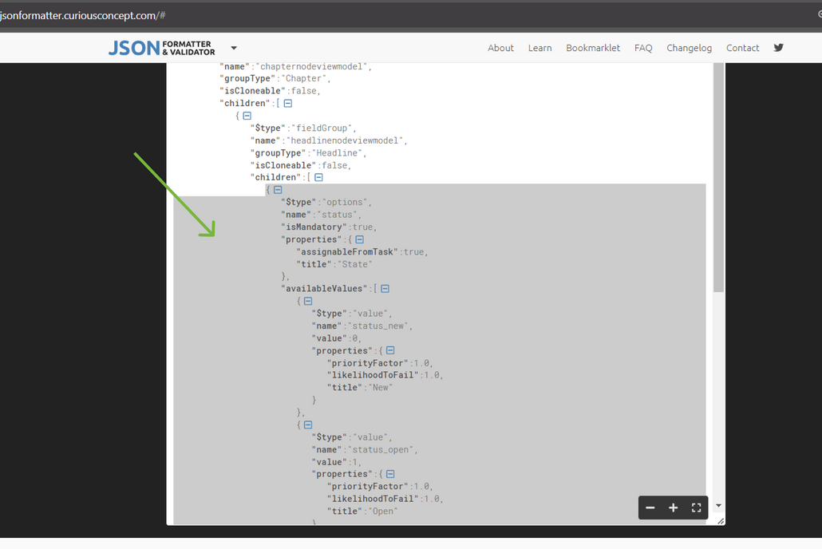Toggle fullscreen view of the JSON output

coord(696,508)
